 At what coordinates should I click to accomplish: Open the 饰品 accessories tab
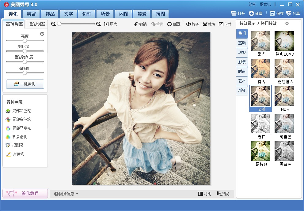pos(50,14)
